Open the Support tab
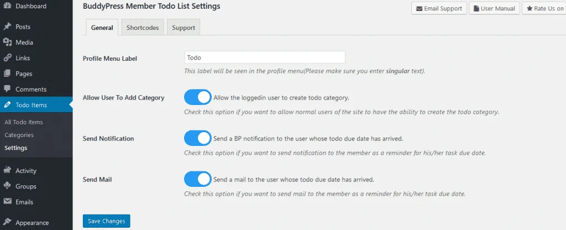 click(184, 28)
